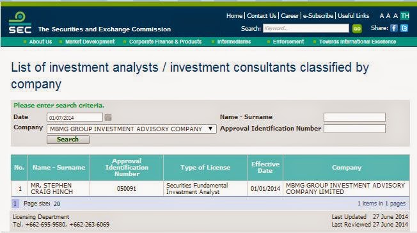Click the SEC logo
The height and width of the screenshot is (233, 417).
[x=20, y=22]
